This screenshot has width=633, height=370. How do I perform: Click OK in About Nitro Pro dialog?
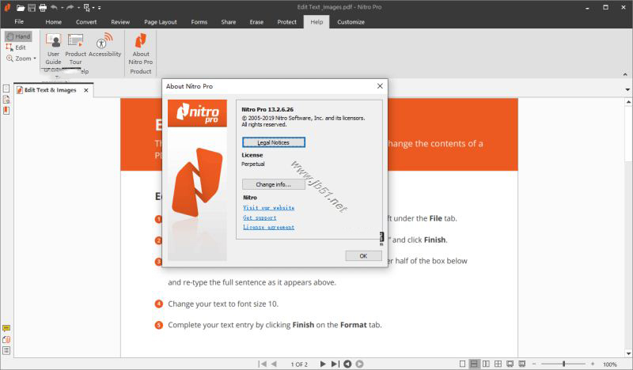pyautogui.click(x=363, y=256)
